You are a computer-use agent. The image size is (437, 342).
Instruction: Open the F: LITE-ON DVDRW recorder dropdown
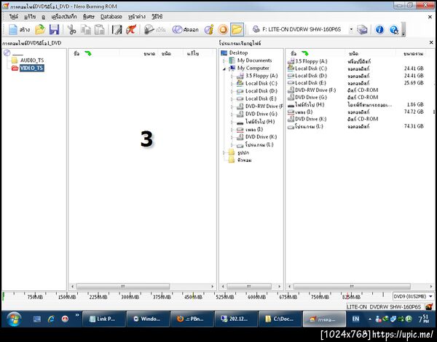pyautogui.click(x=351, y=29)
